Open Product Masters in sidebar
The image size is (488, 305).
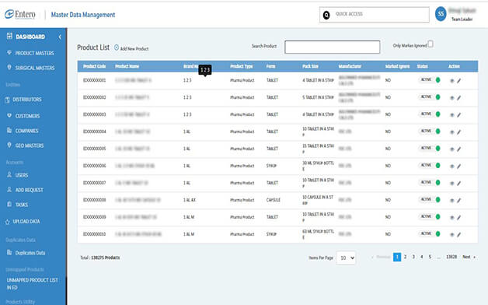coord(34,53)
